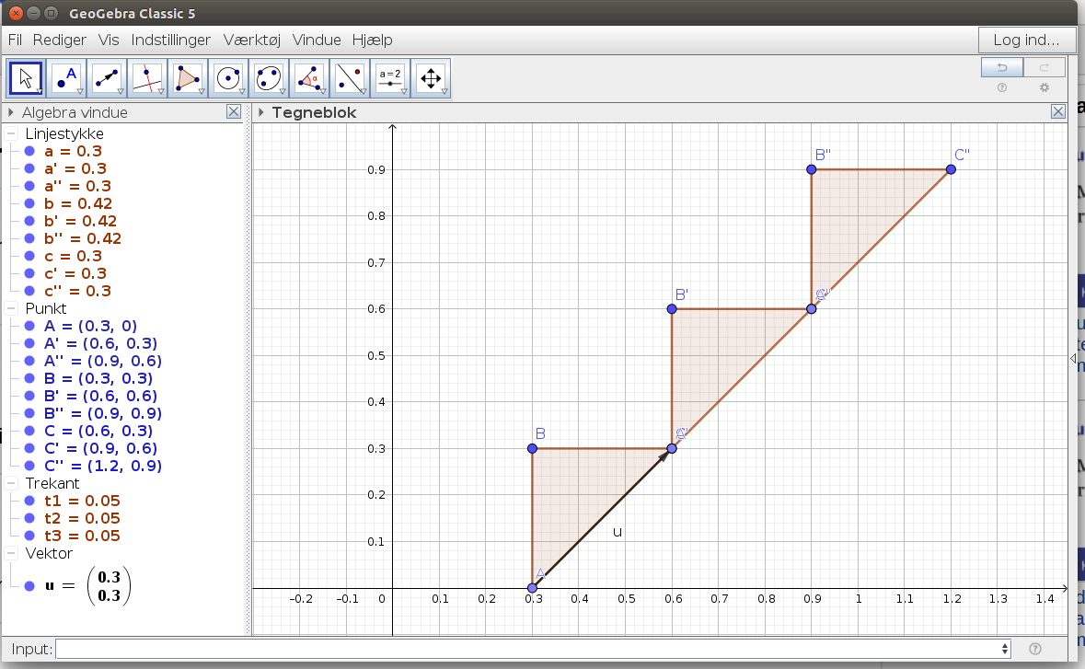Expand Tegneblok style bar triangle
Image resolution: width=1085 pixels, height=669 pixels.
tap(260, 112)
